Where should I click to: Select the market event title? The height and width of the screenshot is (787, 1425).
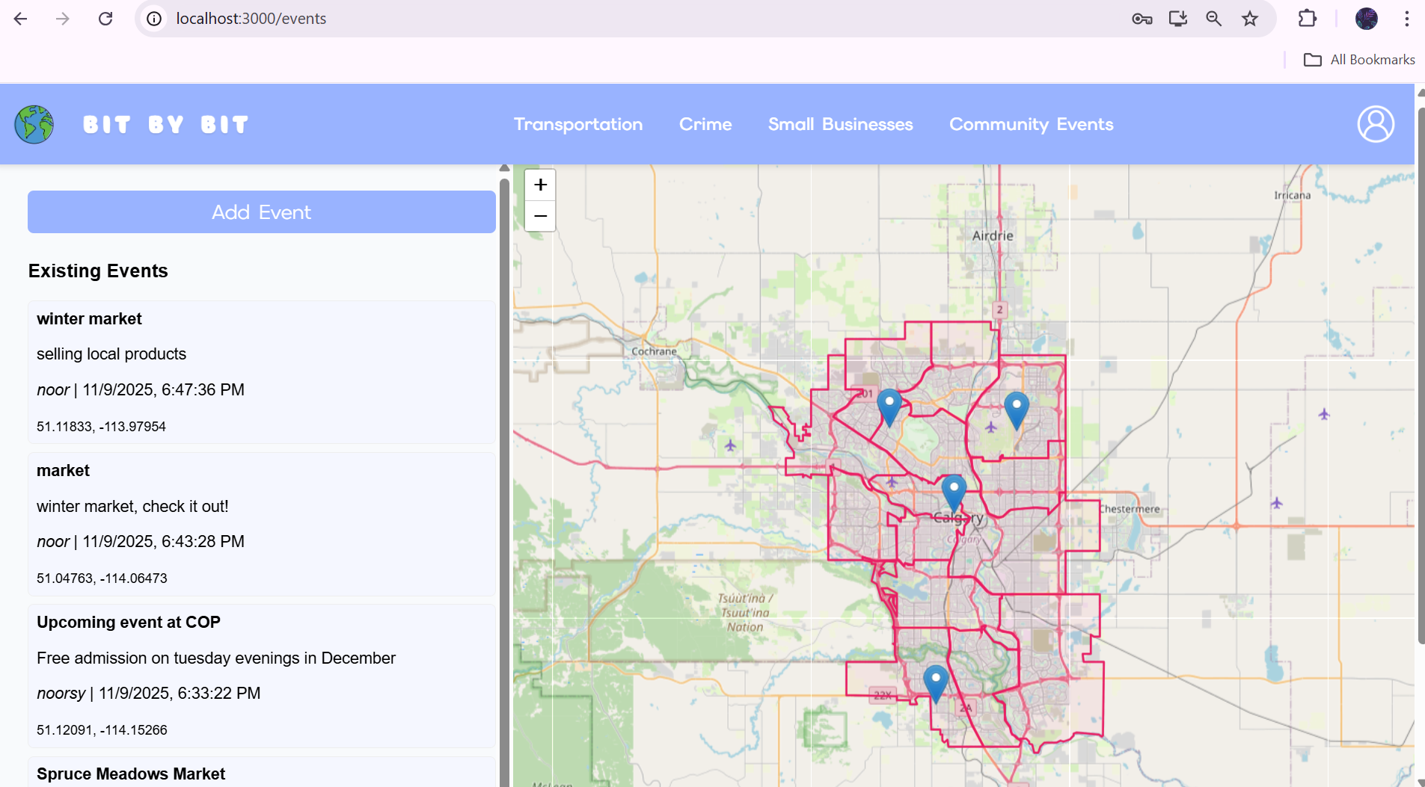pyautogui.click(x=63, y=471)
